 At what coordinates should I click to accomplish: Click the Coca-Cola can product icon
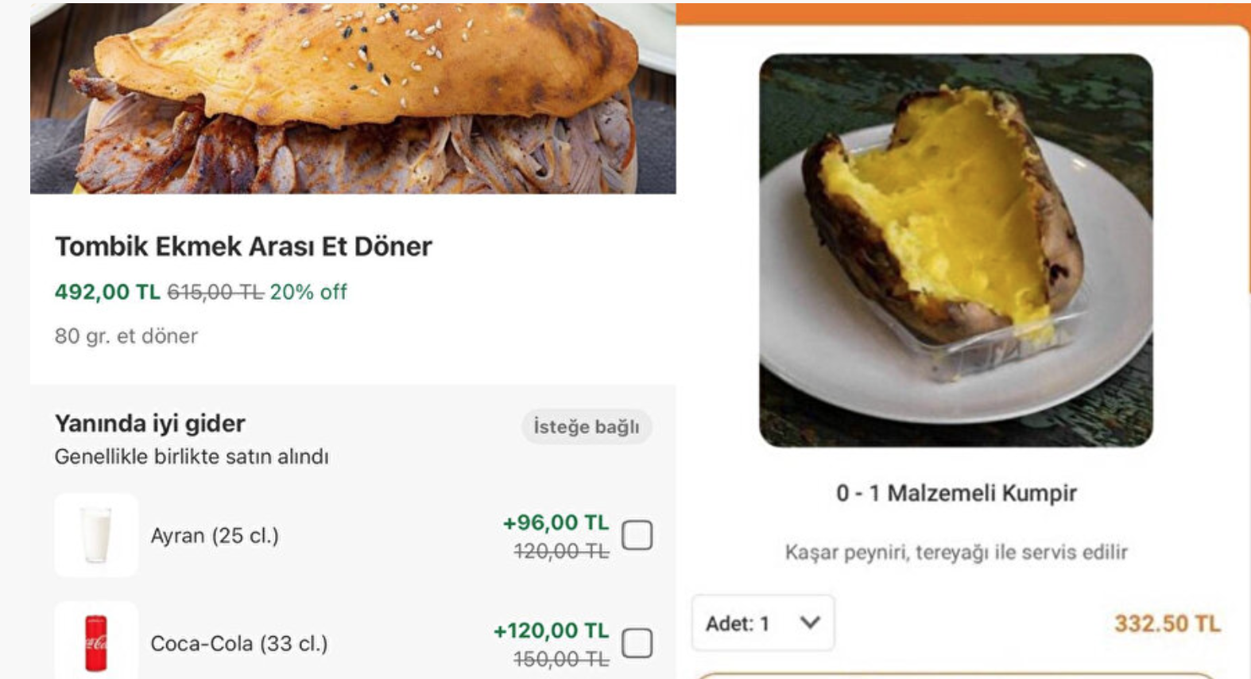[x=96, y=642]
